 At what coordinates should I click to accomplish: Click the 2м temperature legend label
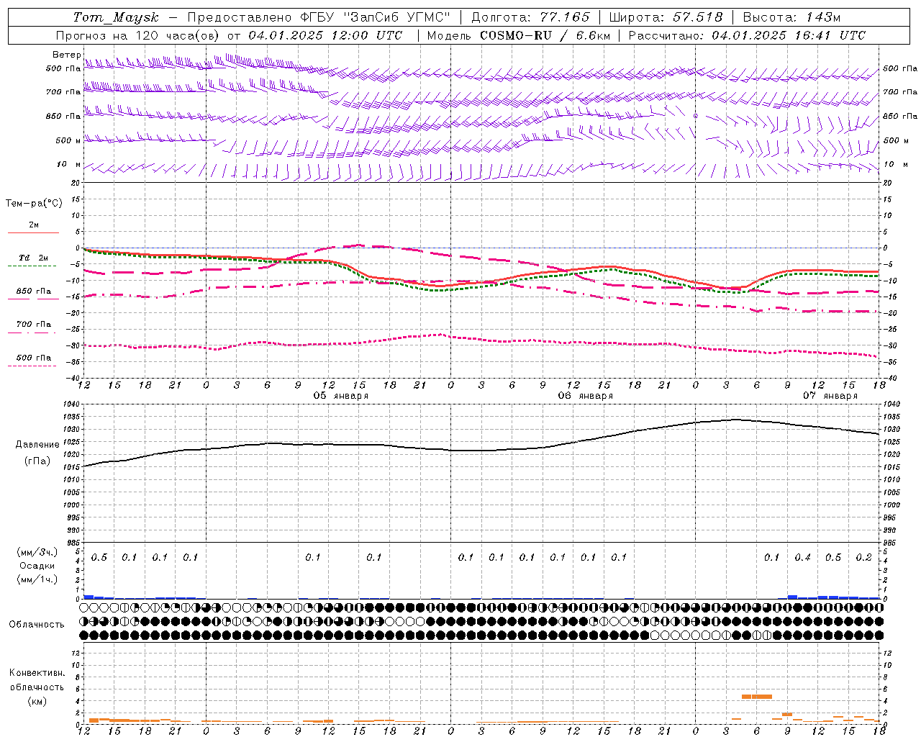[34, 225]
